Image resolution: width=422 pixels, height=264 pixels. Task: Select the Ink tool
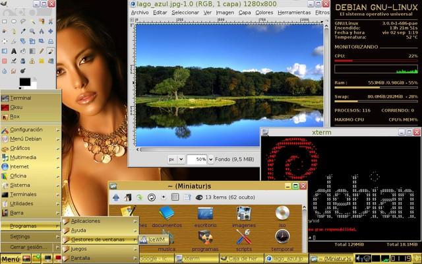(x=23, y=61)
